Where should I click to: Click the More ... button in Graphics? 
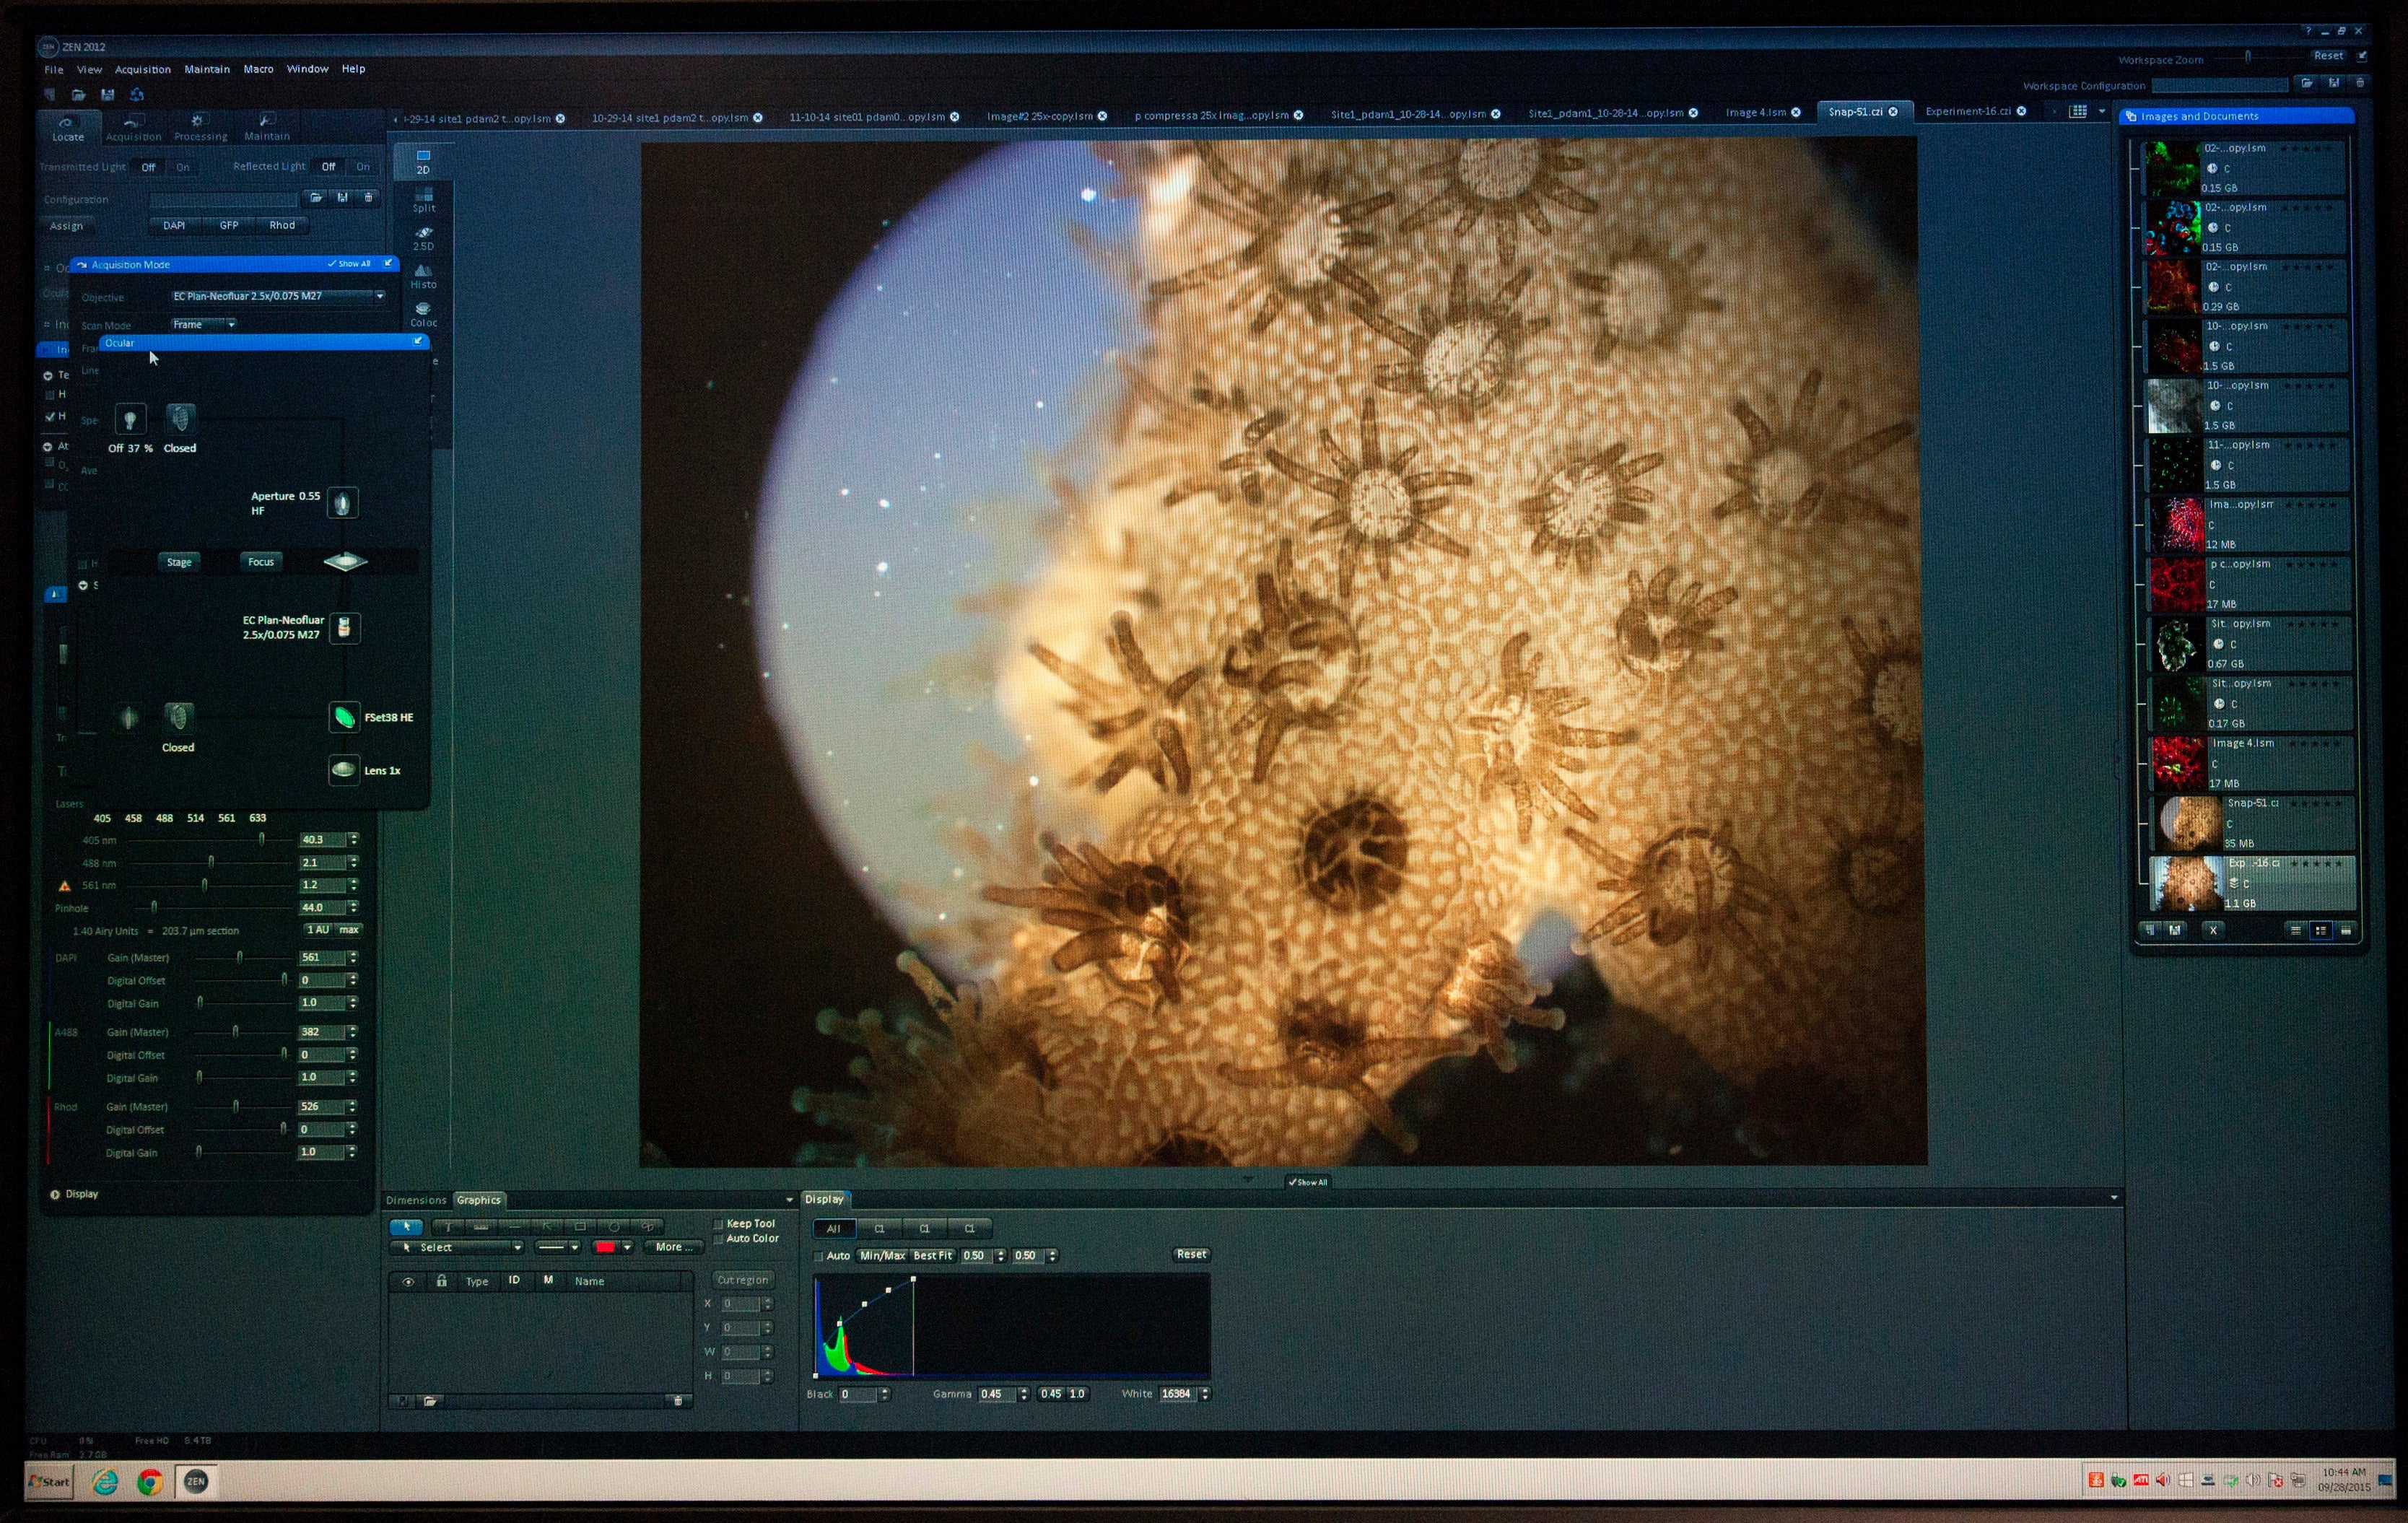(x=673, y=1248)
